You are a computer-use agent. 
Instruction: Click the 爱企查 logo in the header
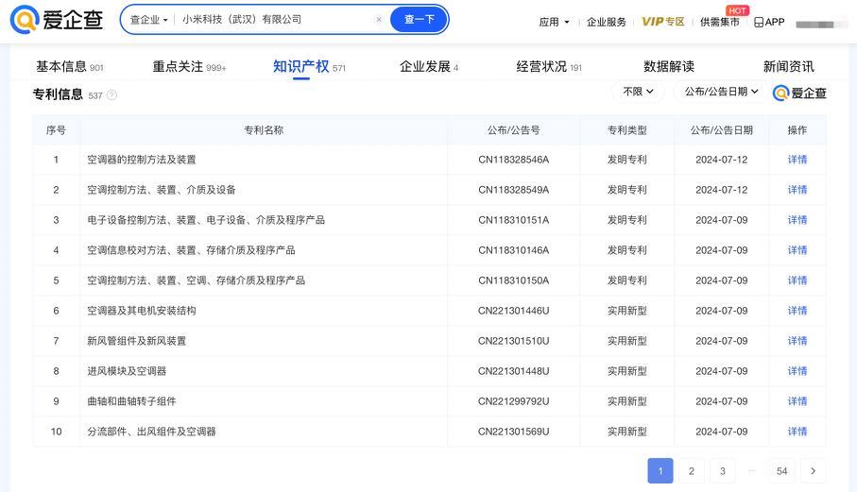(57, 20)
